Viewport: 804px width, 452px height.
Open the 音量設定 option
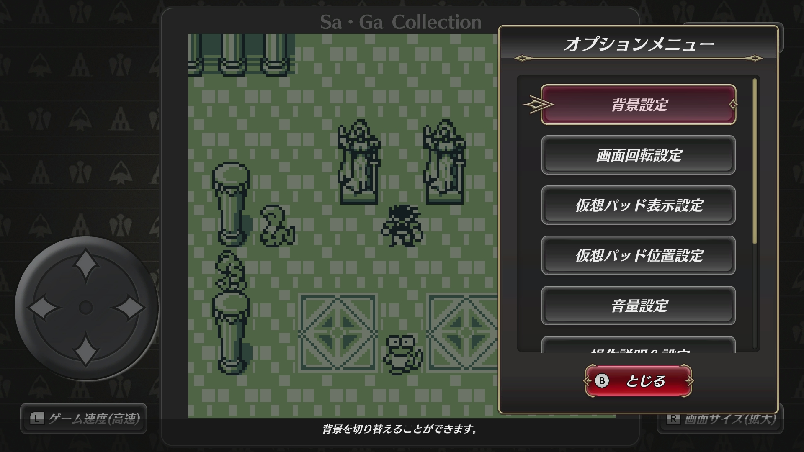click(x=639, y=306)
